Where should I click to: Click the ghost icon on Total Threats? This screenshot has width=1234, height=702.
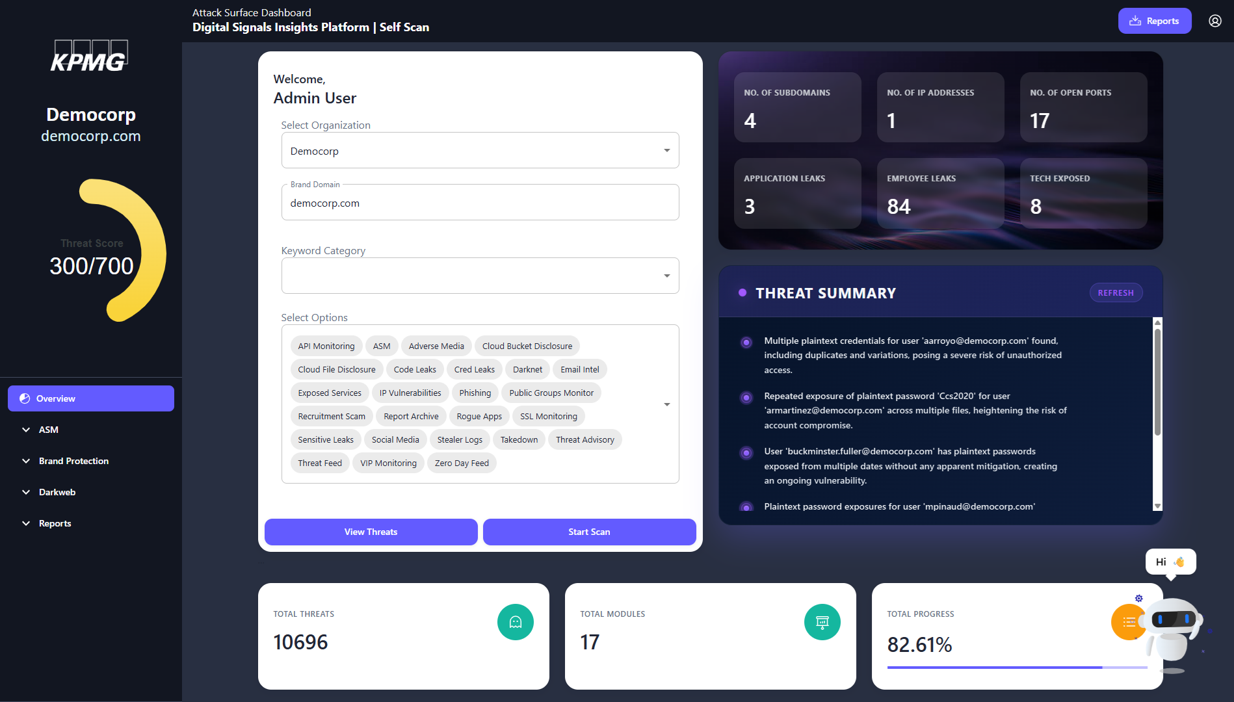pyautogui.click(x=515, y=622)
